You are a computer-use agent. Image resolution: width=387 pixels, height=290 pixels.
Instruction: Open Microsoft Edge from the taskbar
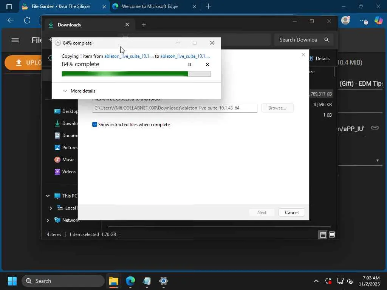click(130, 281)
